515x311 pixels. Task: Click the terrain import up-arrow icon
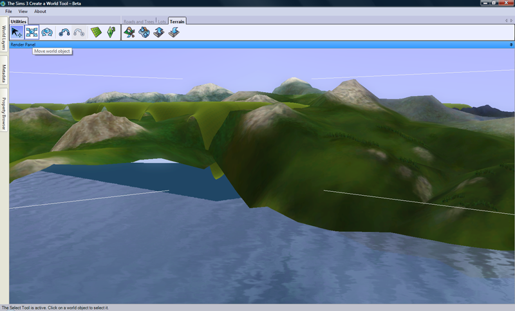159,32
